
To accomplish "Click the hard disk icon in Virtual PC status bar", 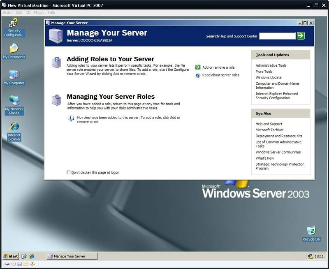I will tap(7, 264).
